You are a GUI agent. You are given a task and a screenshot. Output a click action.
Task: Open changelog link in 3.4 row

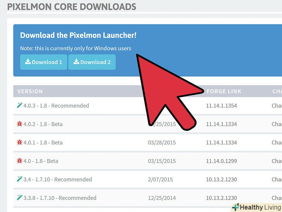pyautogui.click(x=277, y=179)
